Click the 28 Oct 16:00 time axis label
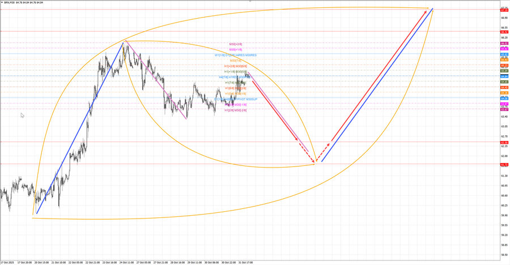This screenshot has width=510, height=265. click(177, 262)
